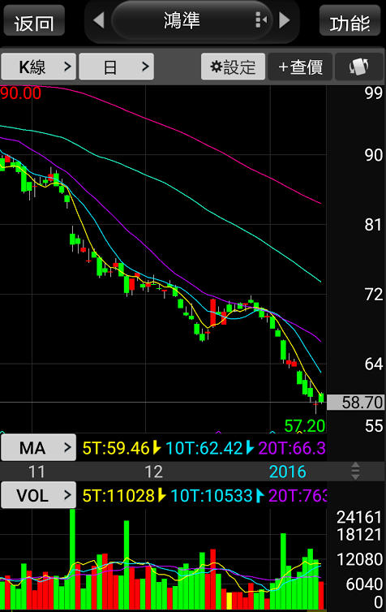Select the high price label 90.00

[x=20, y=93]
